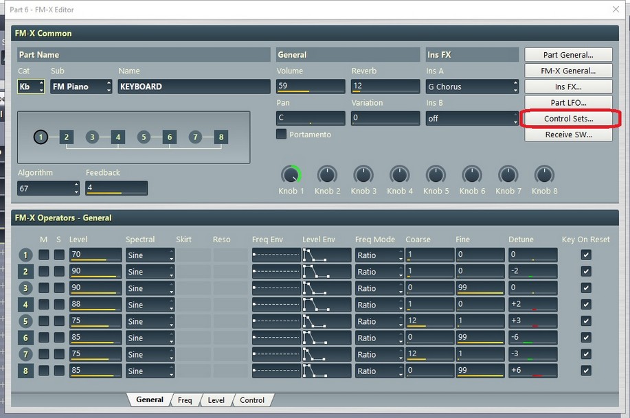Uncheck Key On Reset for operator 3
630x418 pixels.
[586, 288]
